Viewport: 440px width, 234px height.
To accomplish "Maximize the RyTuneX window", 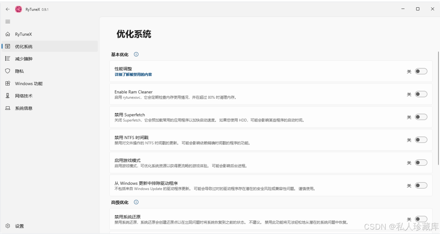I will 418,9.
